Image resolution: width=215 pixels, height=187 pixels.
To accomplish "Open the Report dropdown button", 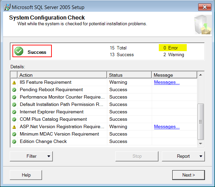I will [x=183, y=156].
